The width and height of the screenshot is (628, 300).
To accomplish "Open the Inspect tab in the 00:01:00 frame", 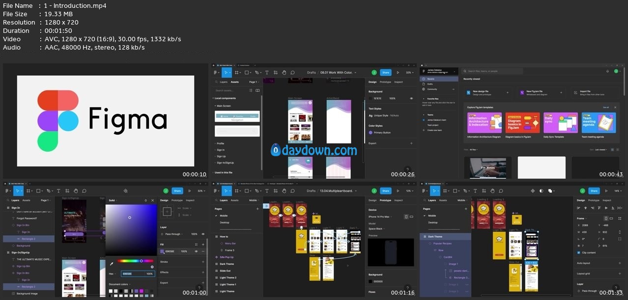I will (190, 200).
